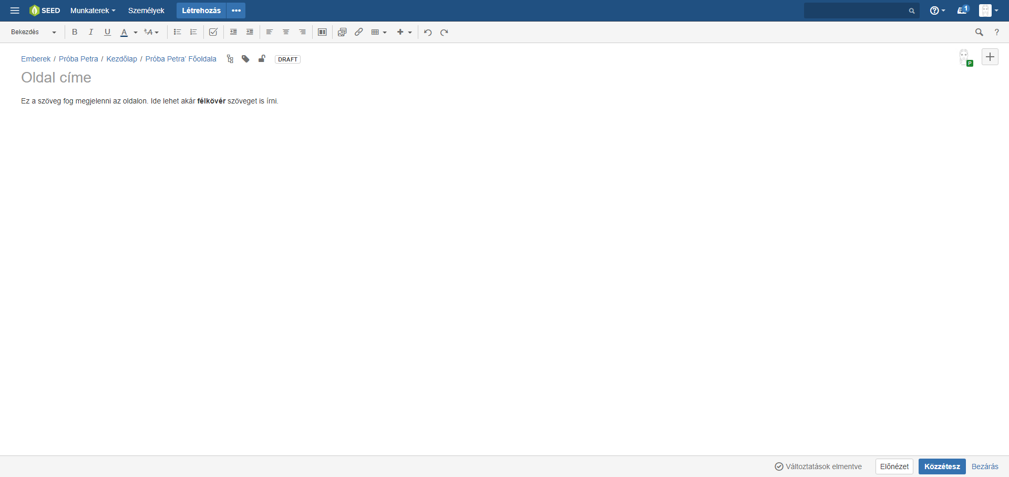Screen dimensions: 1009x477
Task: Insert a task list checkbox
Action: click(x=213, y=32)
